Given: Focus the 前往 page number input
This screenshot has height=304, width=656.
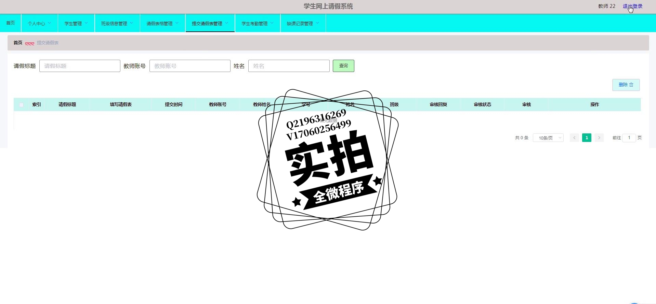Looking at the screenshot, I should [629, 138].
